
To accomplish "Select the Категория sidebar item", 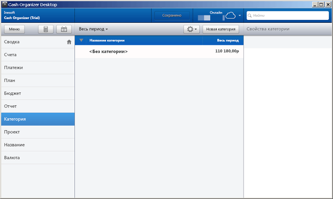I will coord(38,119).
